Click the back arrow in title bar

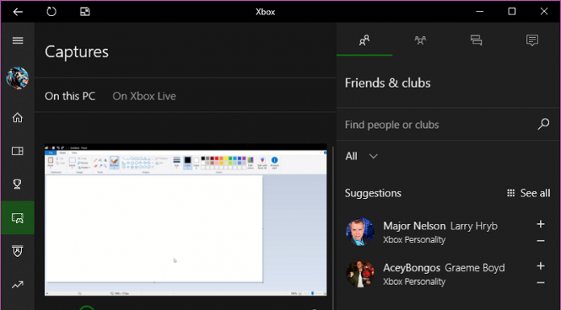(x=18, y=12)
